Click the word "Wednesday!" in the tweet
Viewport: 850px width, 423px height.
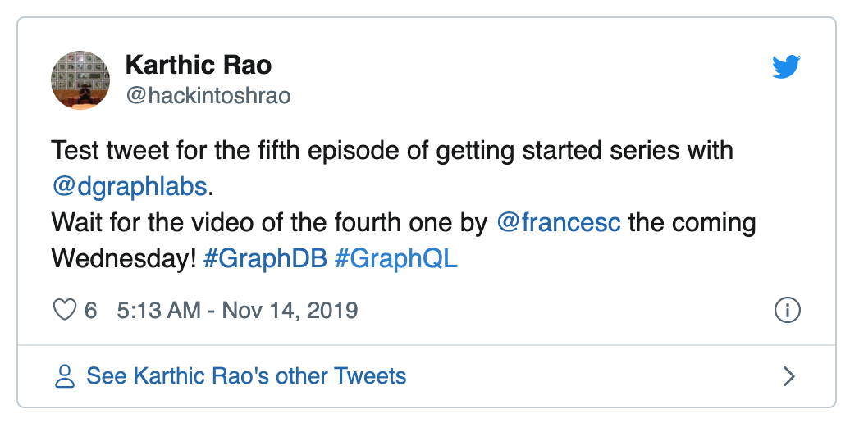pos(123,259)
